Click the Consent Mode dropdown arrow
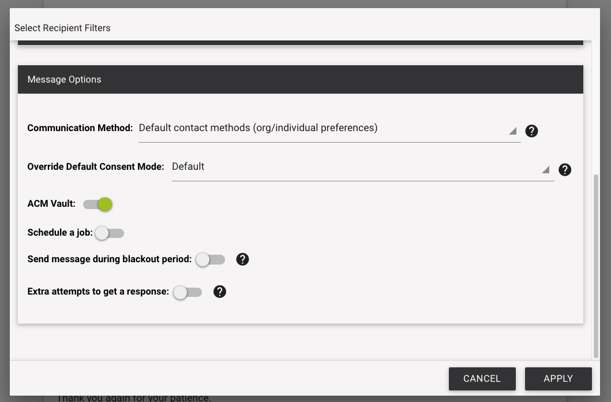611x402 pixels. 546,170
